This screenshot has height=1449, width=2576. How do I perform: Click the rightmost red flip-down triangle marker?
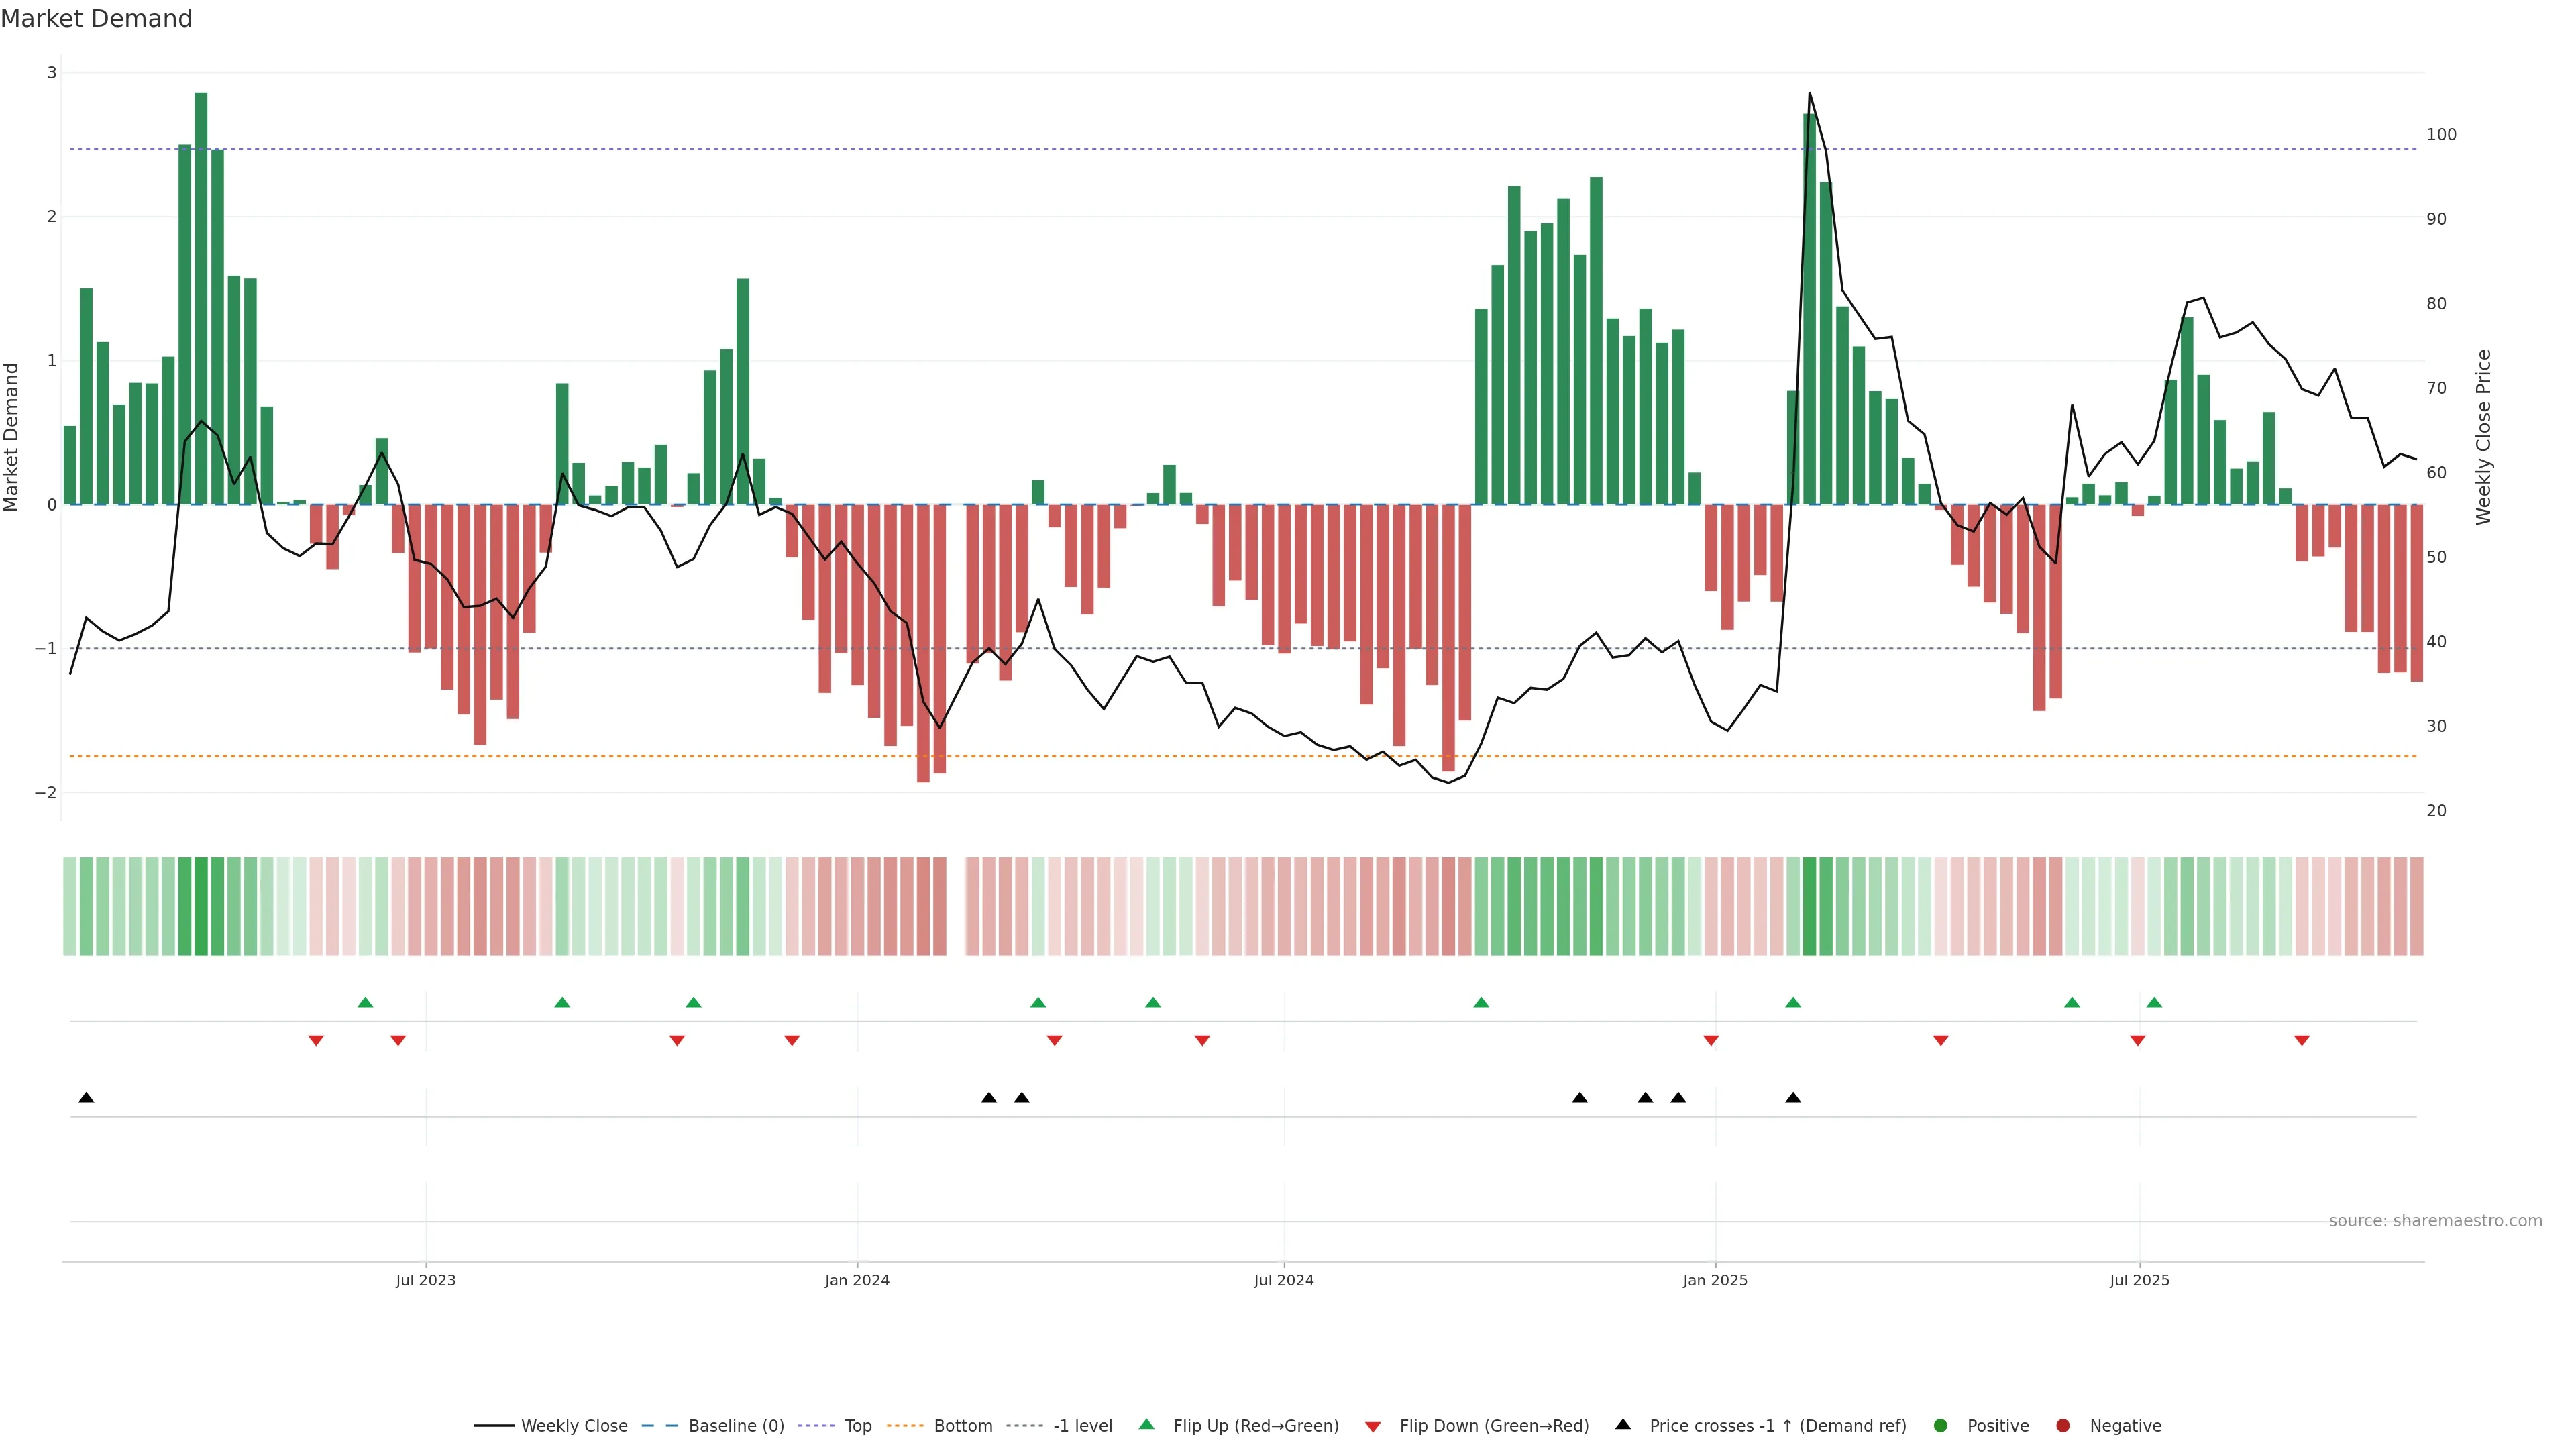pyautogui.click(x=2302, y=1041)
